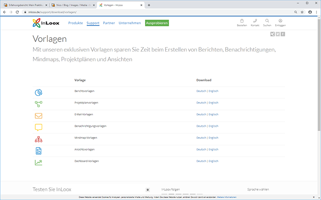Click the InLoox logo in header
The width and height of the screenshot is (321, 200).
[x=46, y=23]
